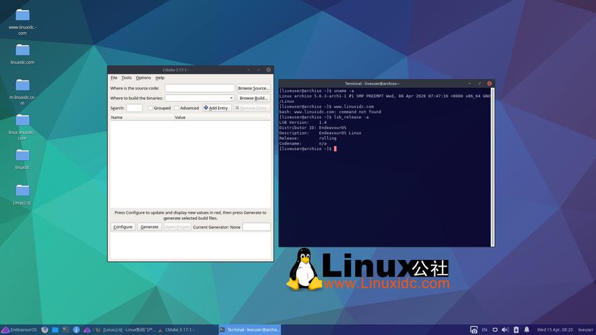Enable the Grouped checkbox
Image resolution: width=596 pixels, height=335 pixels.
click(151, 109)
